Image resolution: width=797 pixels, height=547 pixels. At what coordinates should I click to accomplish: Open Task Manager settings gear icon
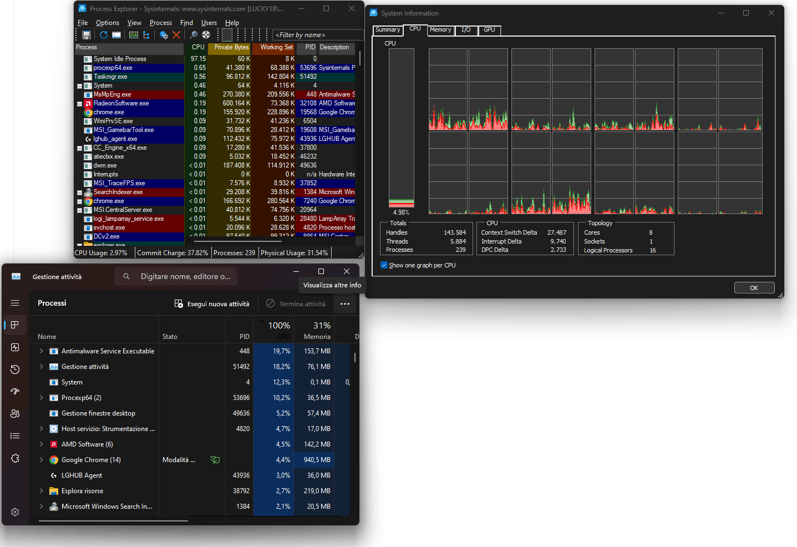[15, 512]
